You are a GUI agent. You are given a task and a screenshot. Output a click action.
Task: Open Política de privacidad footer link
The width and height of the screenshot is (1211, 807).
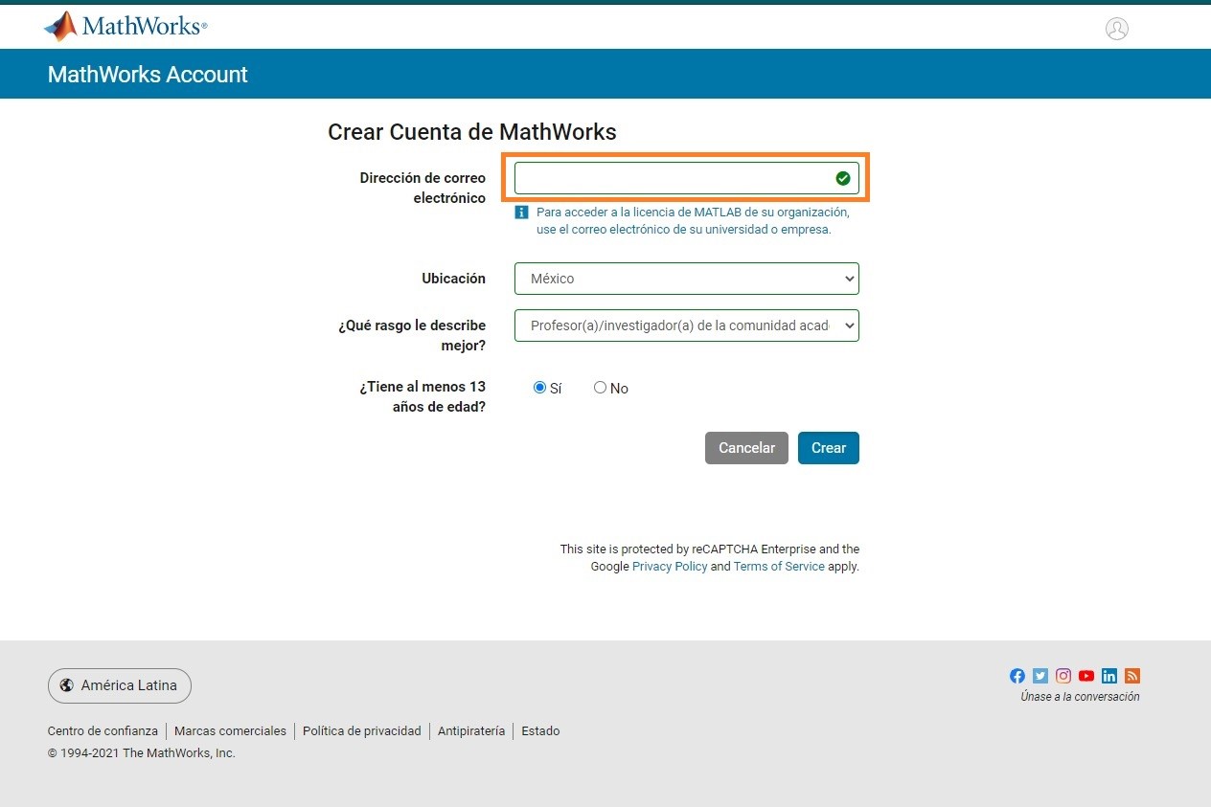click(x=361, y=731)
